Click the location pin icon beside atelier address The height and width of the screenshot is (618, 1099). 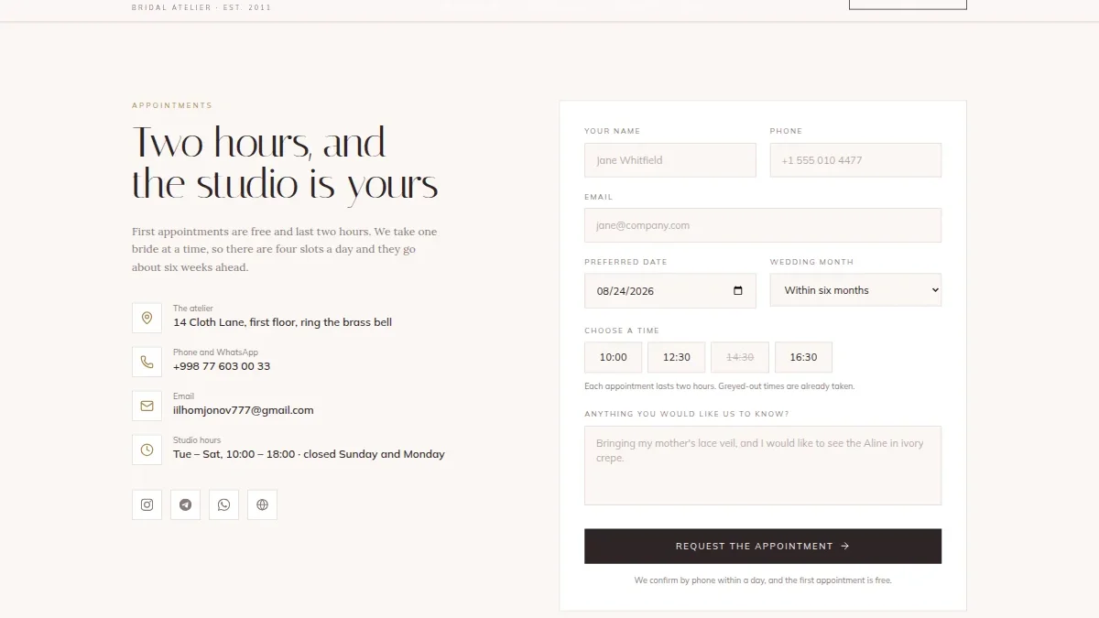(x=147, y=318)
